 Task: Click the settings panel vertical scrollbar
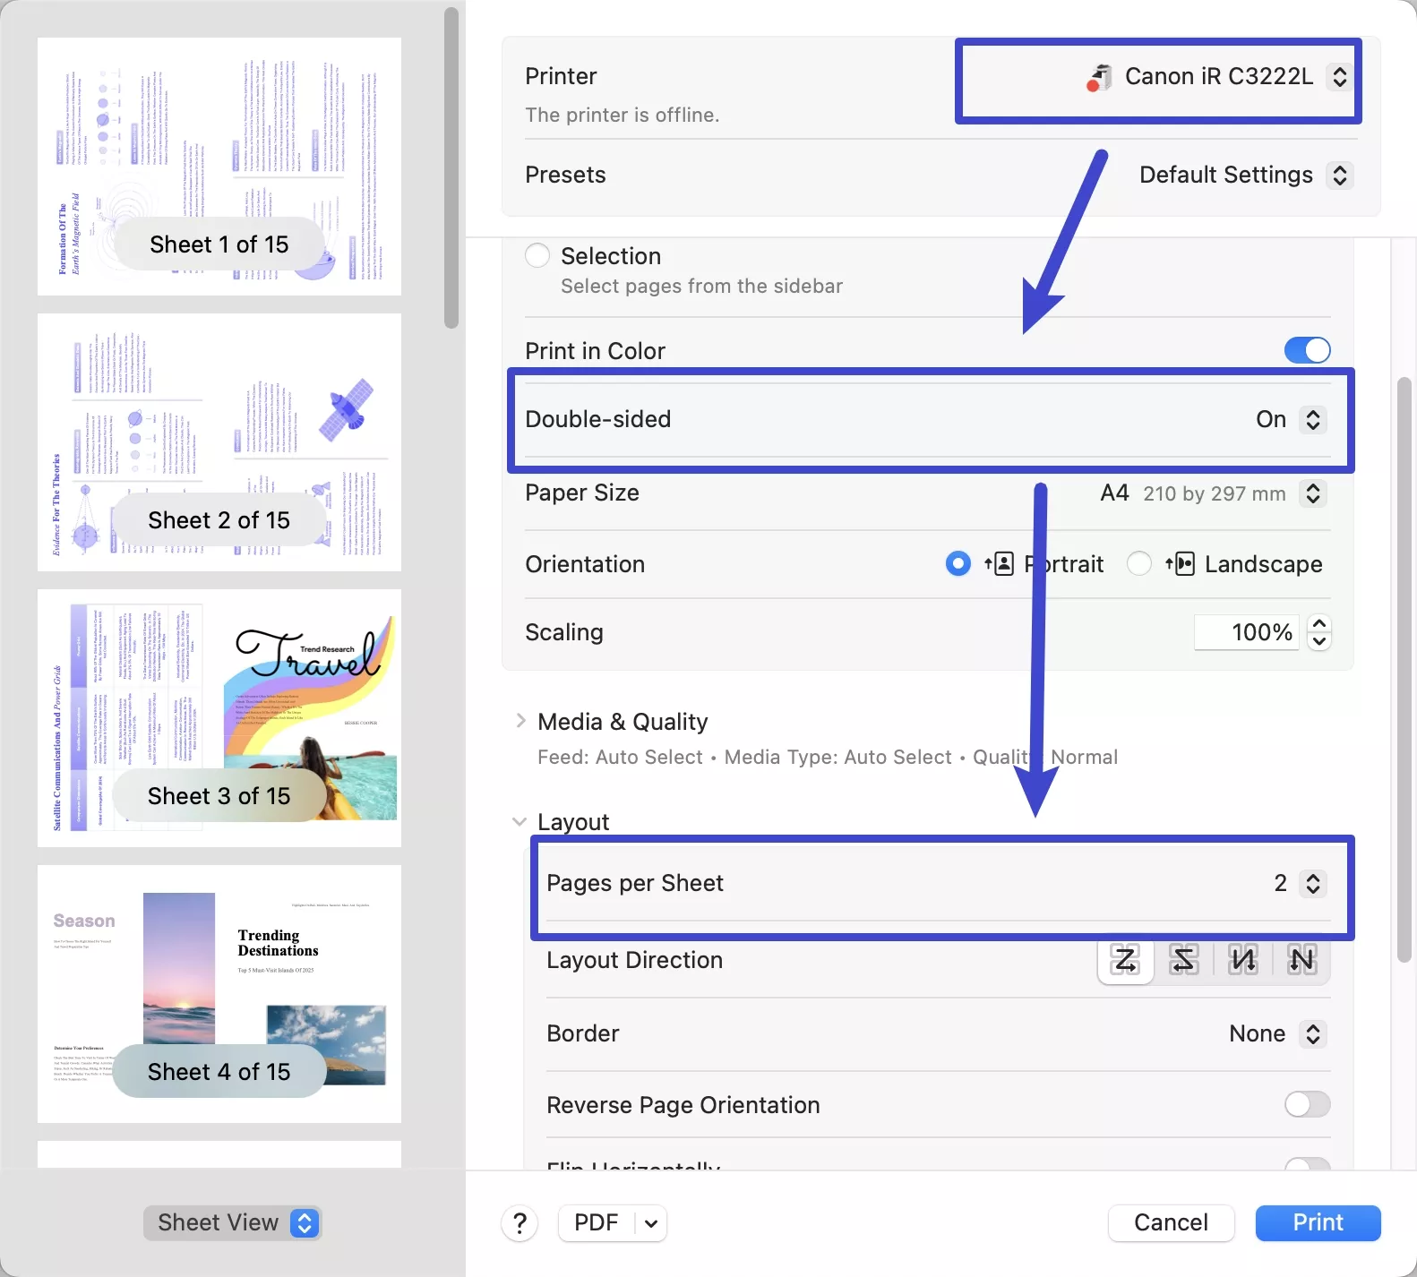pos(1404,670)
